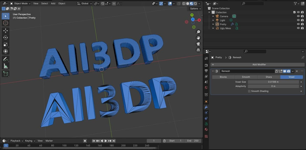Open the Add menu
306x150 pixels.
[53, 4]
